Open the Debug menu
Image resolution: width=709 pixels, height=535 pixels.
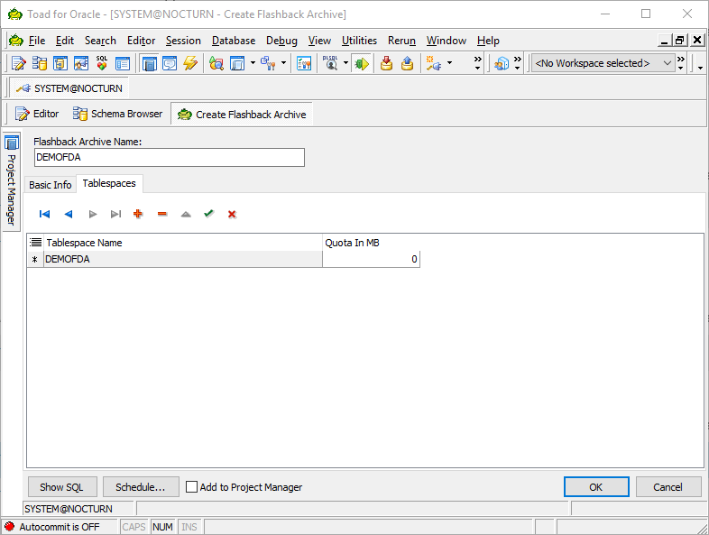click(x=281, y=41)
